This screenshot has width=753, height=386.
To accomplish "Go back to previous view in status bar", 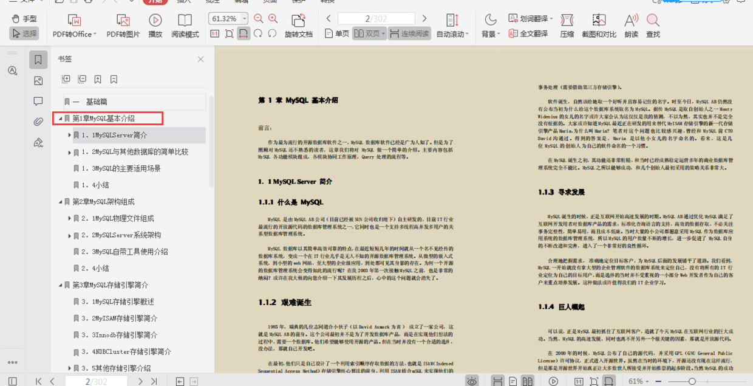I will coord(180,381).
